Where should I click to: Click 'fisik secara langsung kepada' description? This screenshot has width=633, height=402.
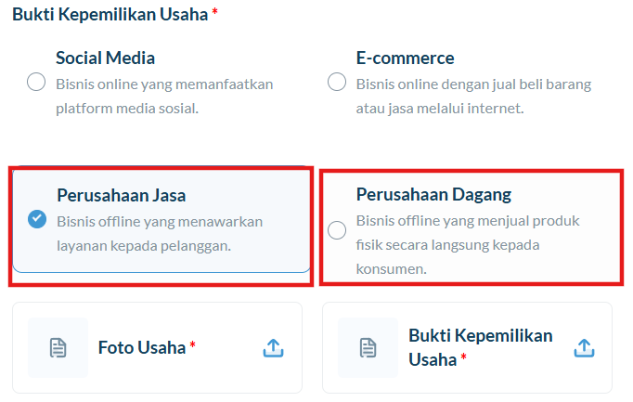pos(447,245)
